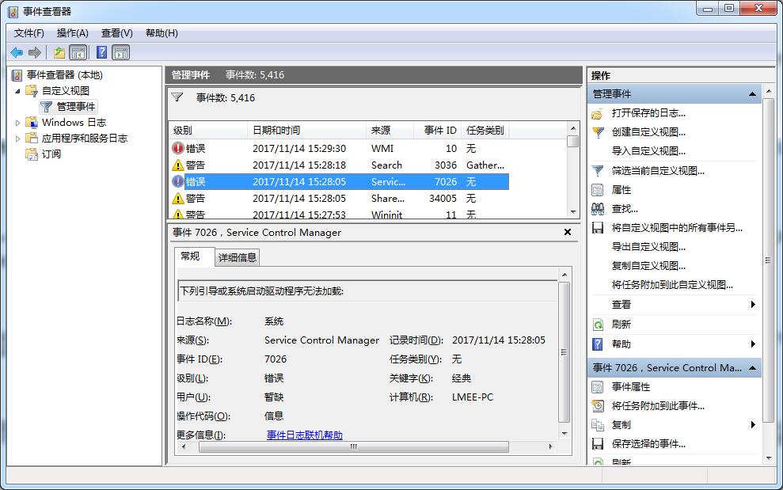Click the 属性 properties icon in the actions pane
Screen dimensions: 783x490
tap(598, 190)
